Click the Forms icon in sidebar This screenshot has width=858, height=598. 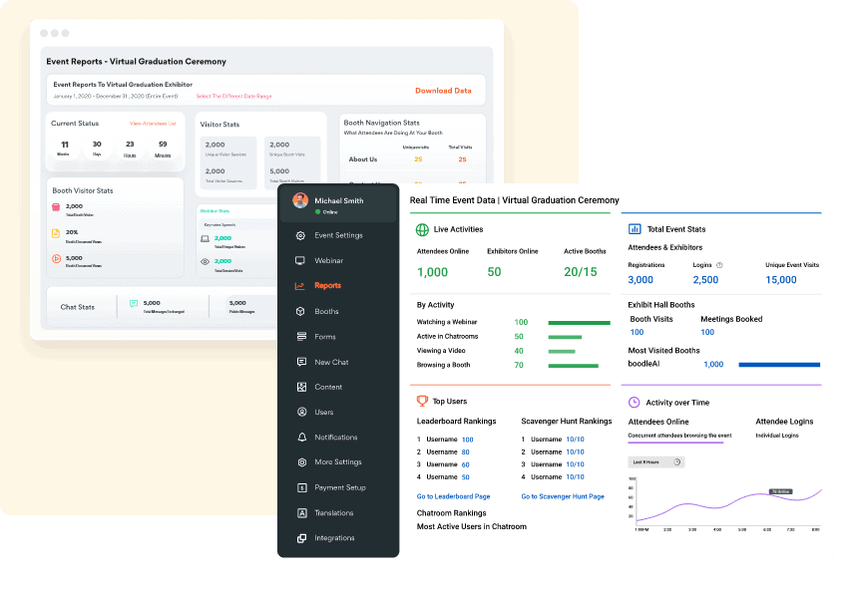click(x=300, y=337)
